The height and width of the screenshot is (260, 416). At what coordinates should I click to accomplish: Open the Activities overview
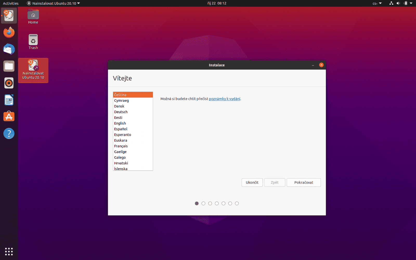click(x=10, y=3)
